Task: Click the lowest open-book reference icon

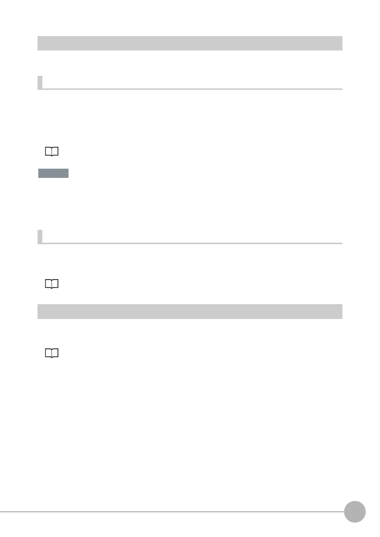Action: pyautogui.click(x=52, y=354)
